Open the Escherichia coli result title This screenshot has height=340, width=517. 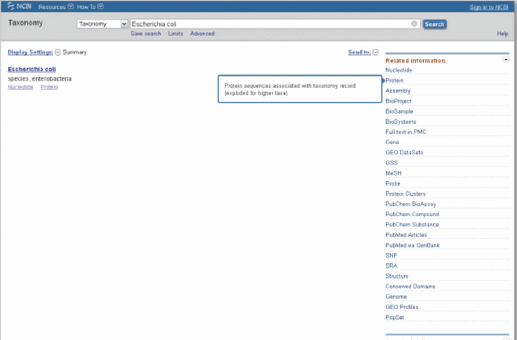click(x=32, y=69)
